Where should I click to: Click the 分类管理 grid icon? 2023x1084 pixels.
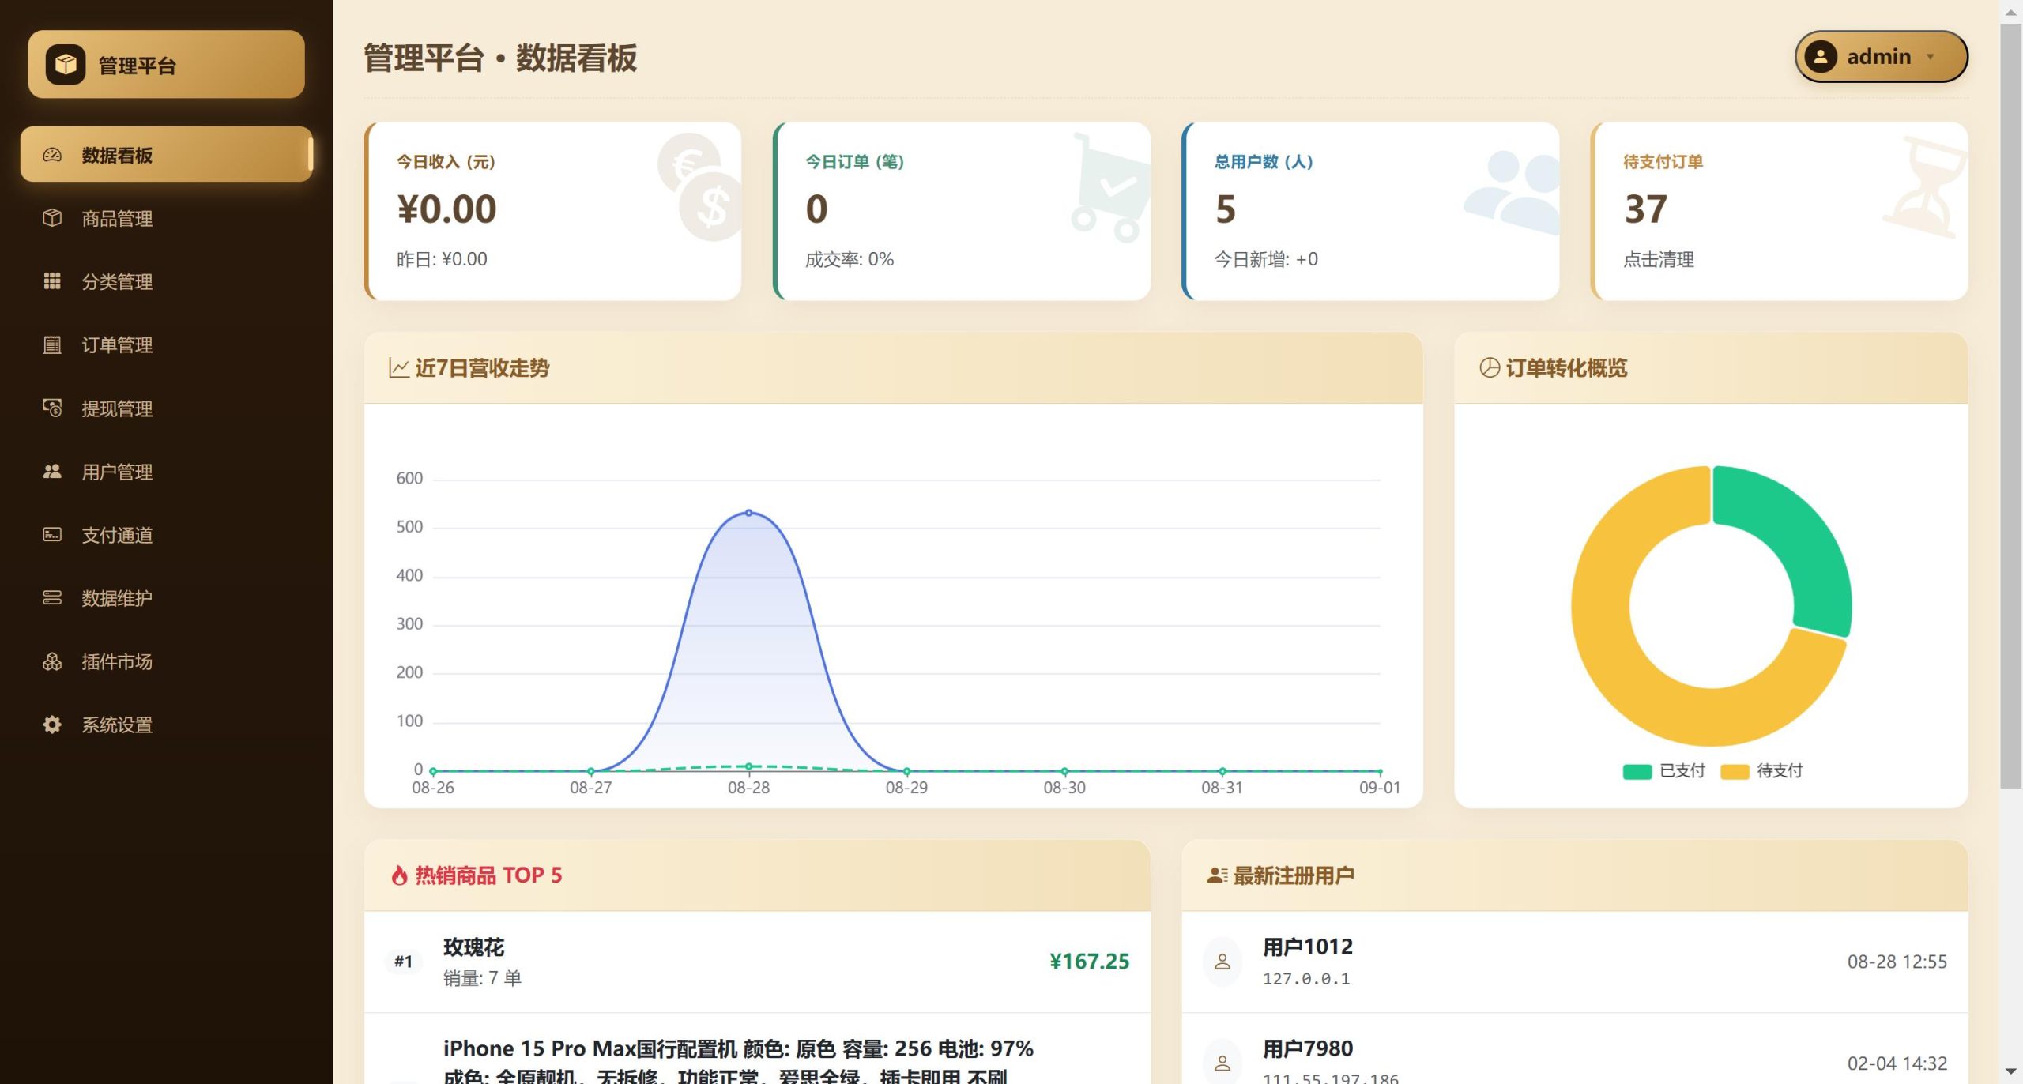52,281
